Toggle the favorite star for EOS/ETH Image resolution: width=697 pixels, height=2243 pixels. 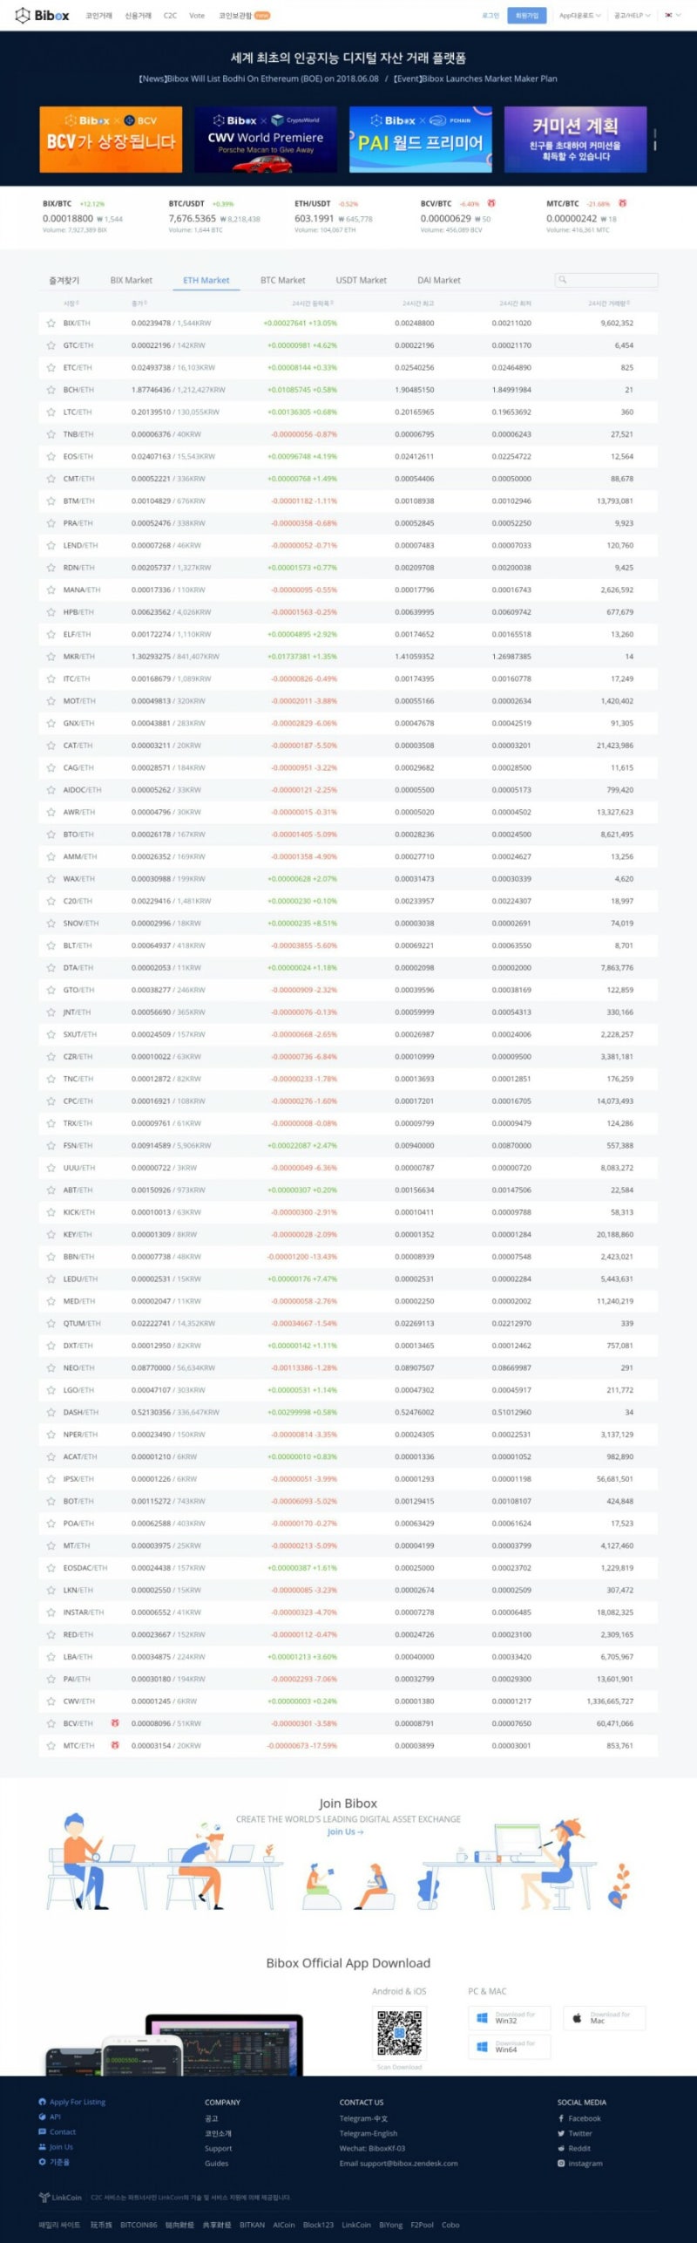51,456
